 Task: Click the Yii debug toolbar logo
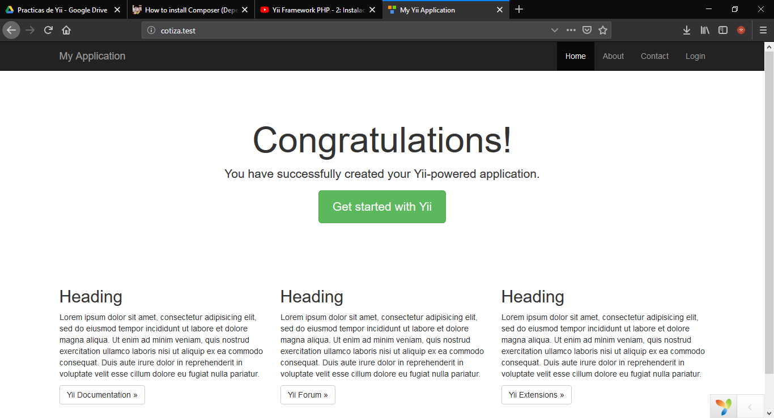[x=723, y=407]
